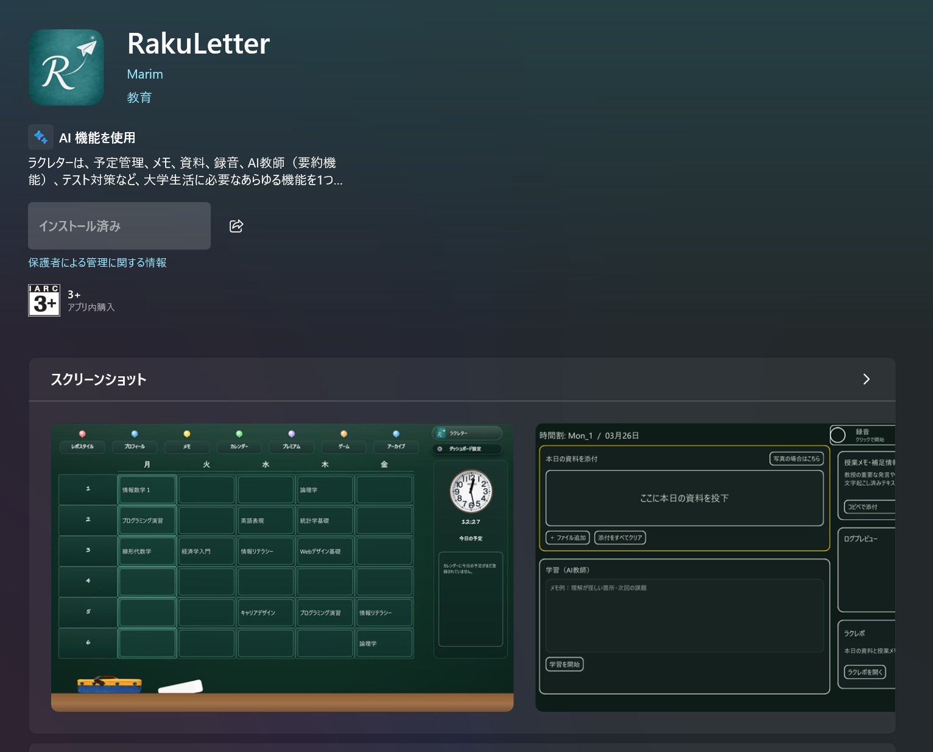The width and height of the screenshot is (933, 752).
Task: Click the analog clock in the timetable screenshot
Action: 470,491
